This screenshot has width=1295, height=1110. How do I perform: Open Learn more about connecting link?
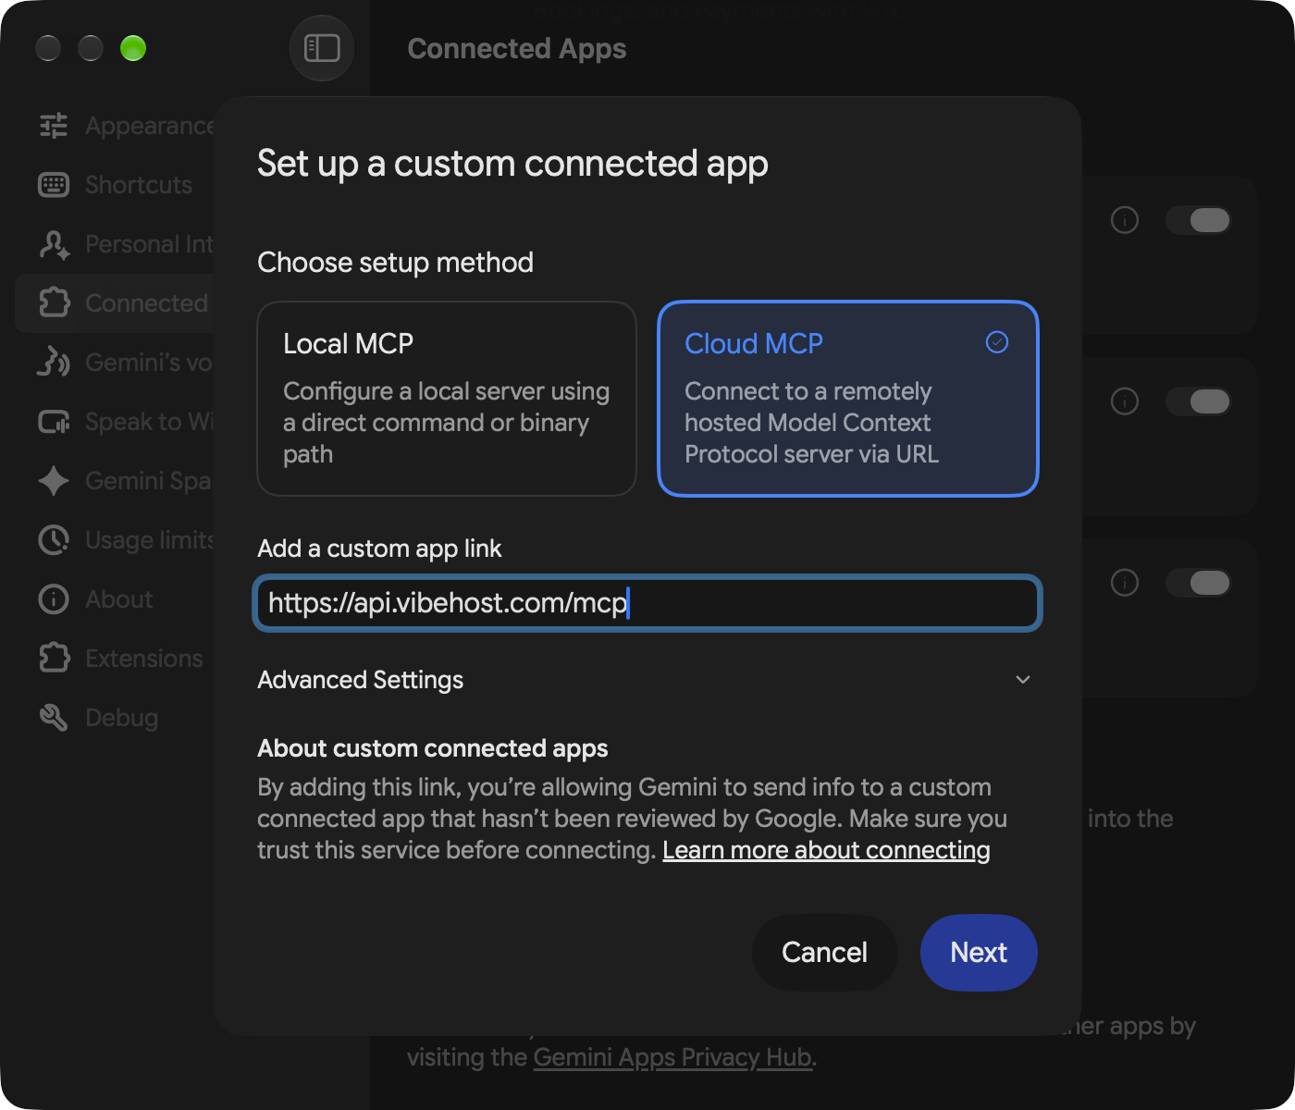pos(826,850)
